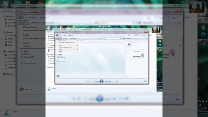Open Manage libraries submenu in sharp Organize menu
208x117 pixels.
[x=67, y=41]
